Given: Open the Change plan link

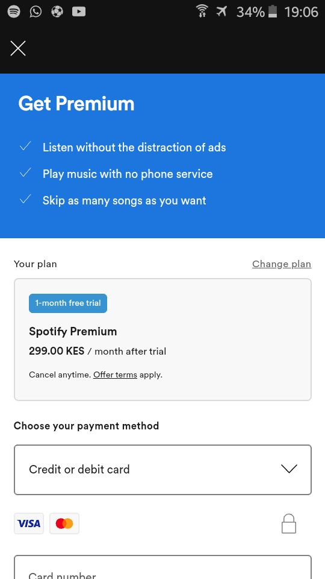Looking at the screenshot, I should tap(282, 264).
